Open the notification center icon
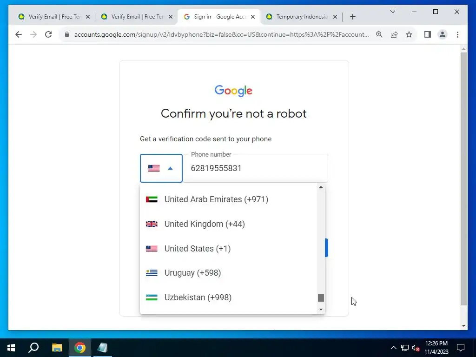The height and width of the screenshot is (357, 476). 461,348
